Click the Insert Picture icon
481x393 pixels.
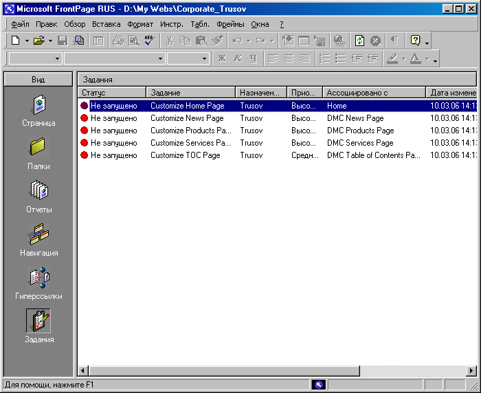point(320,41)
